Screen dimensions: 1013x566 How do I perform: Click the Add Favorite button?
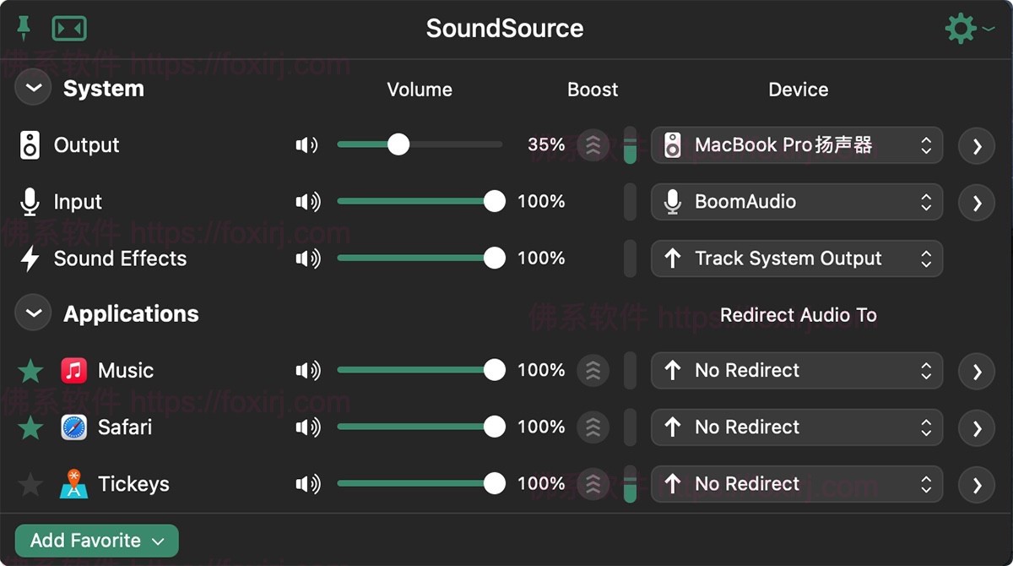95,540
